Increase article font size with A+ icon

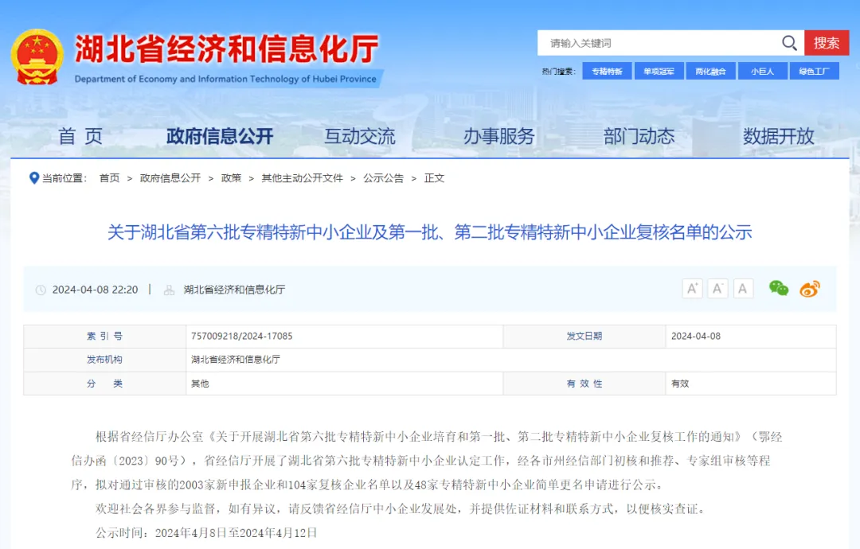[692, 289]
